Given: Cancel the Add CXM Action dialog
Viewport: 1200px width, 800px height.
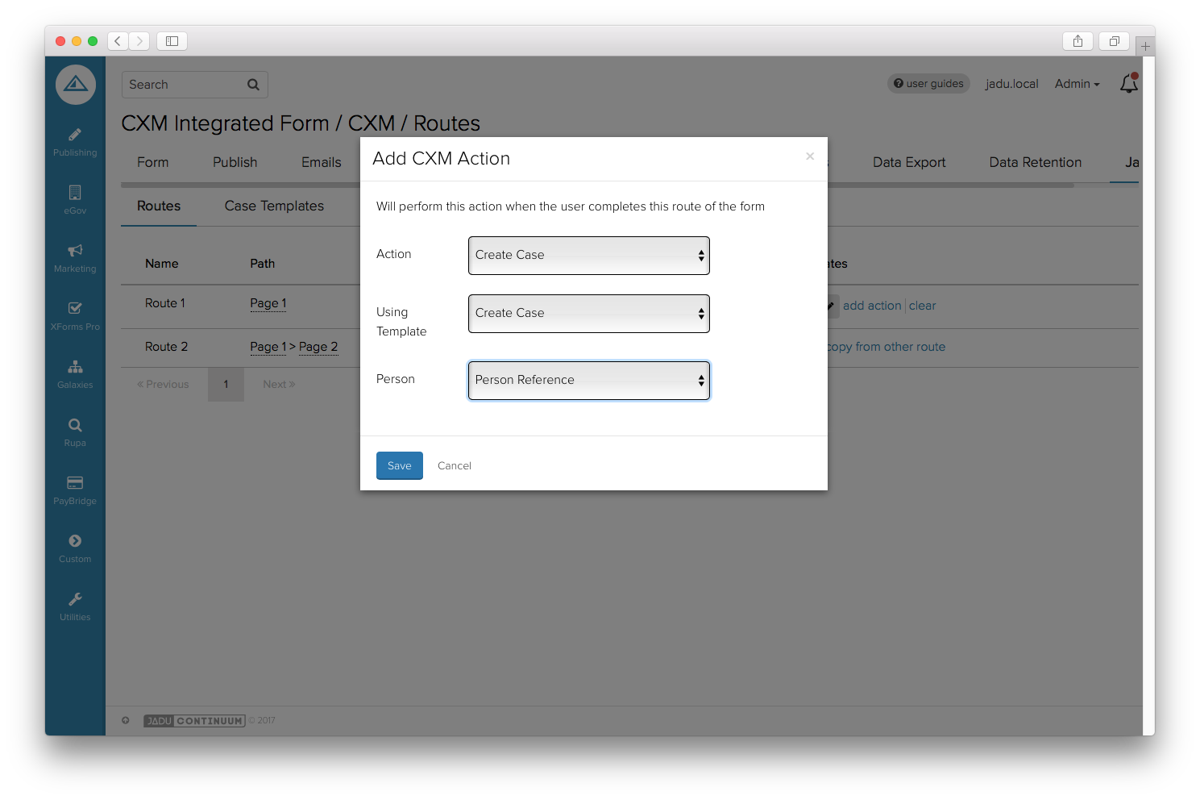Looking at the screenshot, I should 454,466.
